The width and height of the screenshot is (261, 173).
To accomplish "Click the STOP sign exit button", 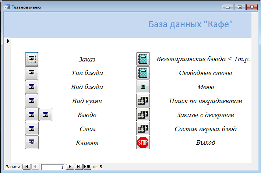I will (143, 142).
